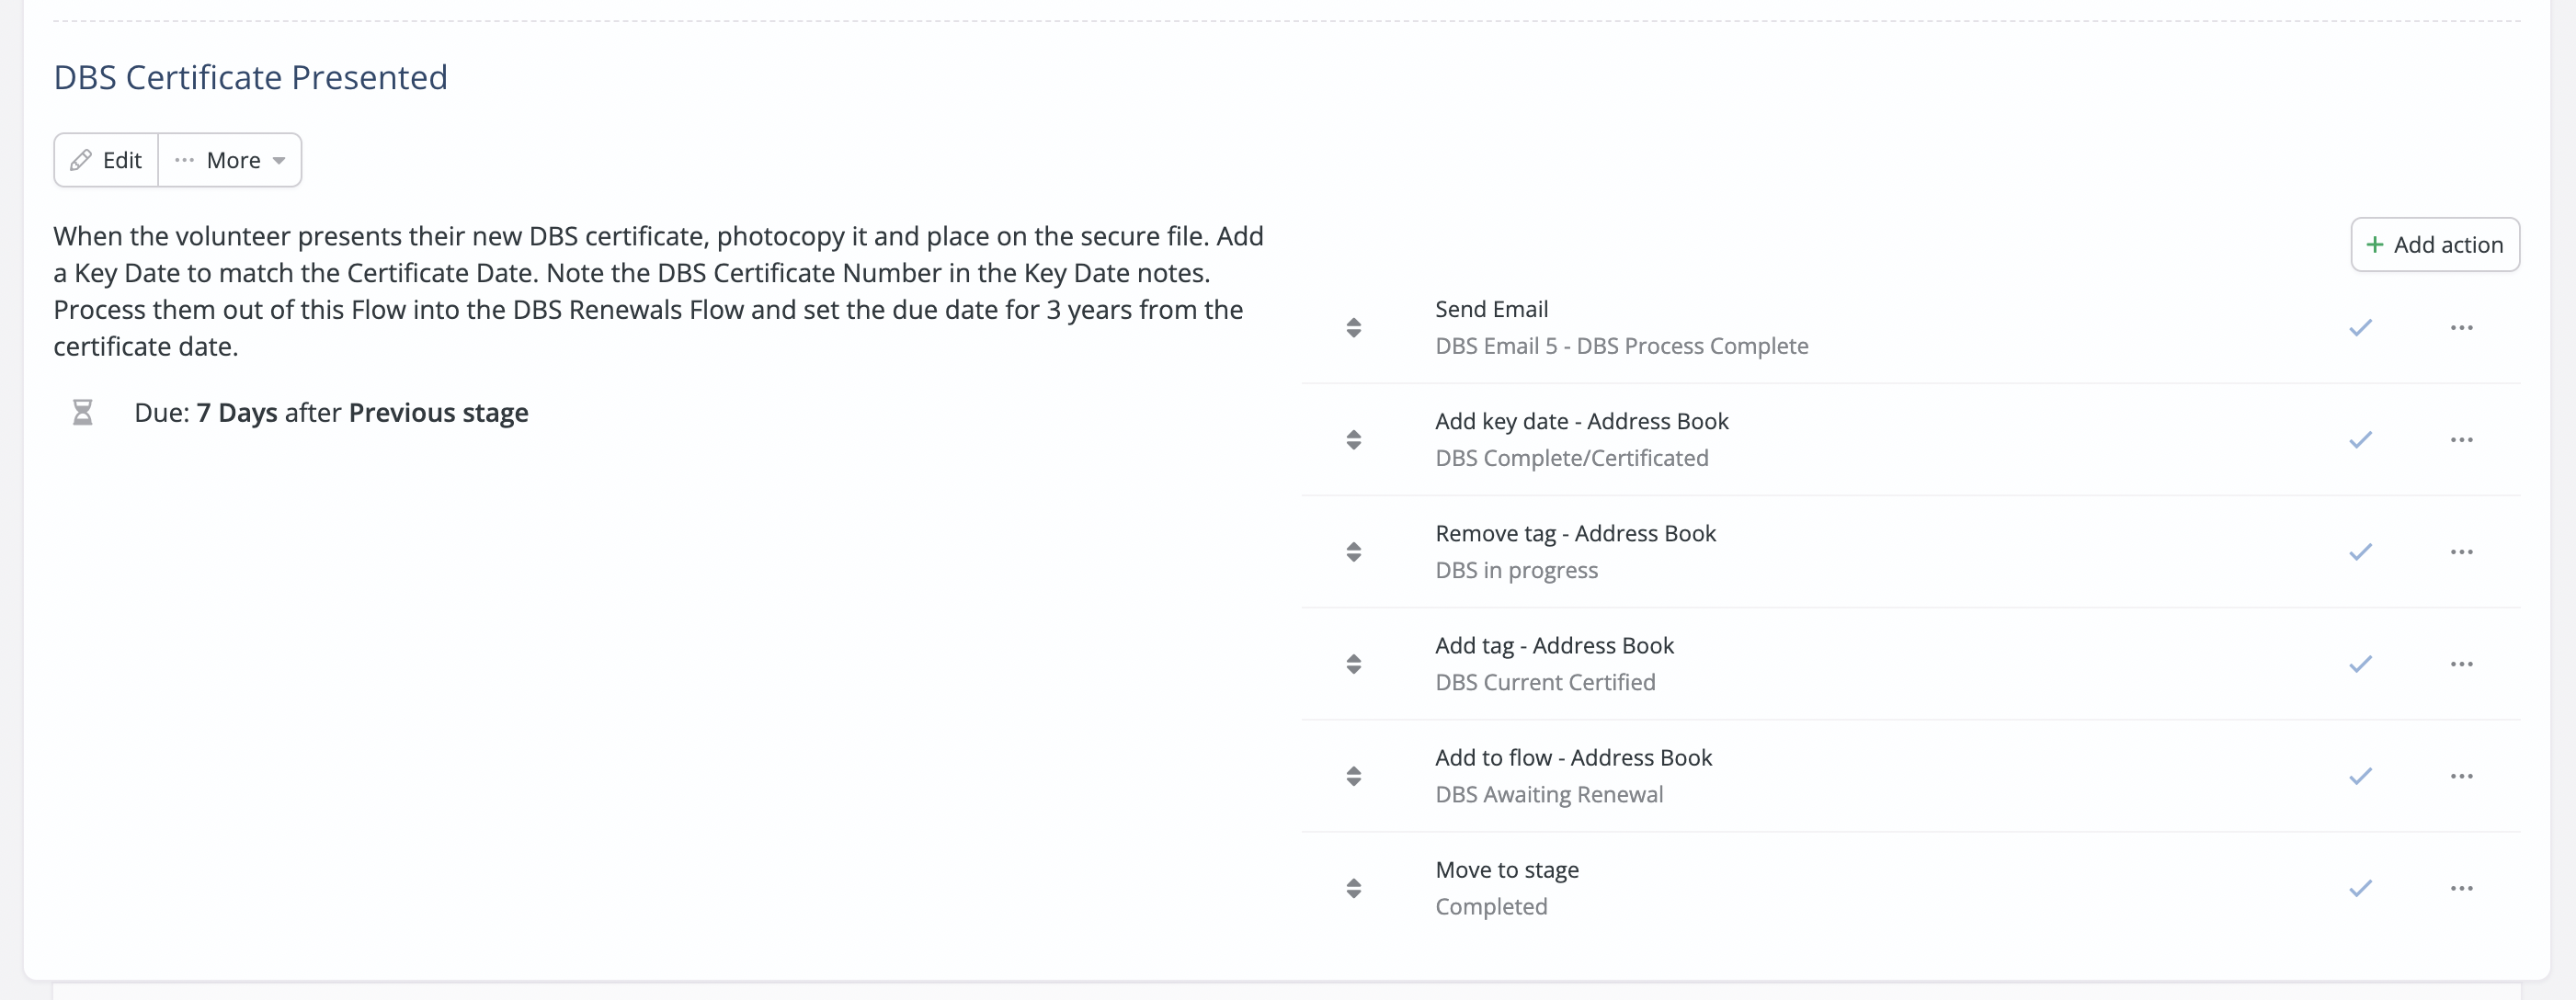Screen dimensions: 2576x1000
Task: Toggle completion check on Remove tag action
Action: tap(2362, 551)
